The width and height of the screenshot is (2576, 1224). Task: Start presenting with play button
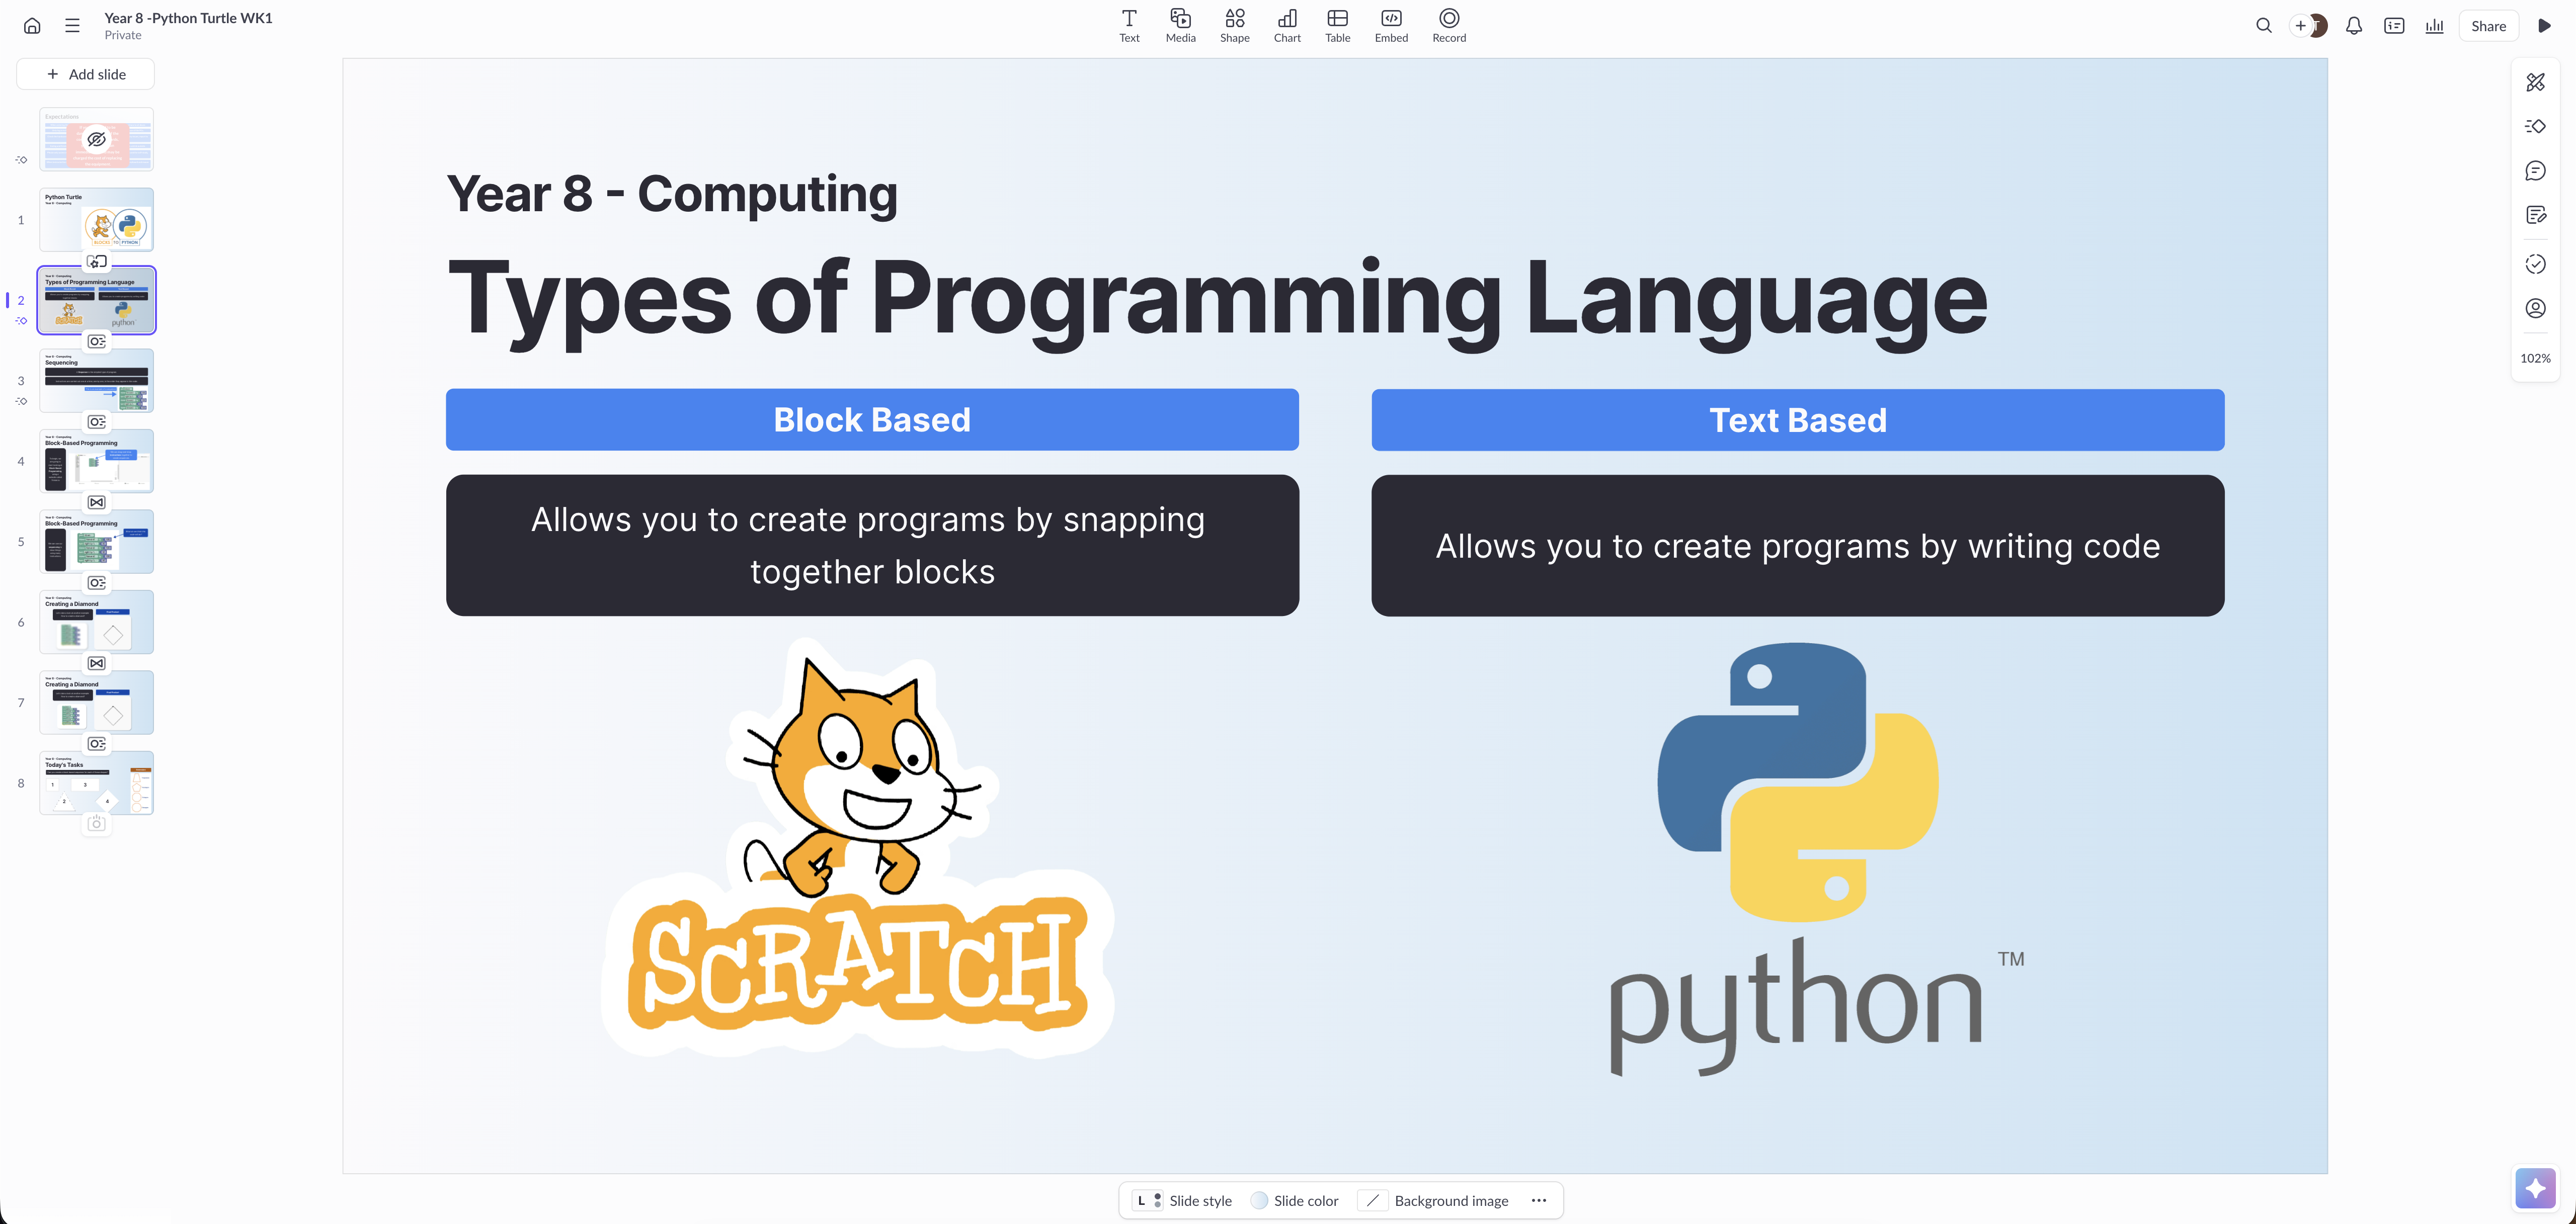2544,26
